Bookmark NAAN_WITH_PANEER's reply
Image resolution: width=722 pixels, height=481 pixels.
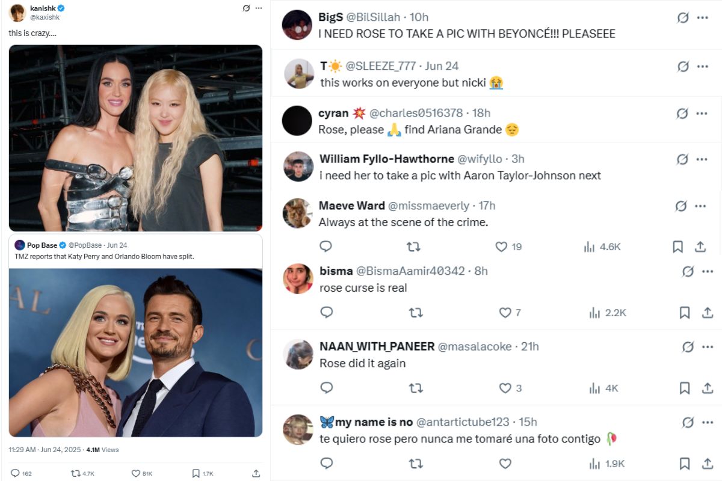(684, 388)
